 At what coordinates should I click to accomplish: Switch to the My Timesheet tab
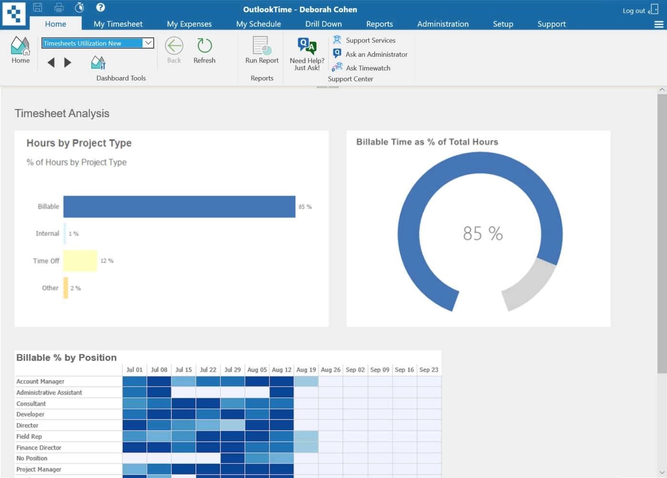tap(118, 23)
